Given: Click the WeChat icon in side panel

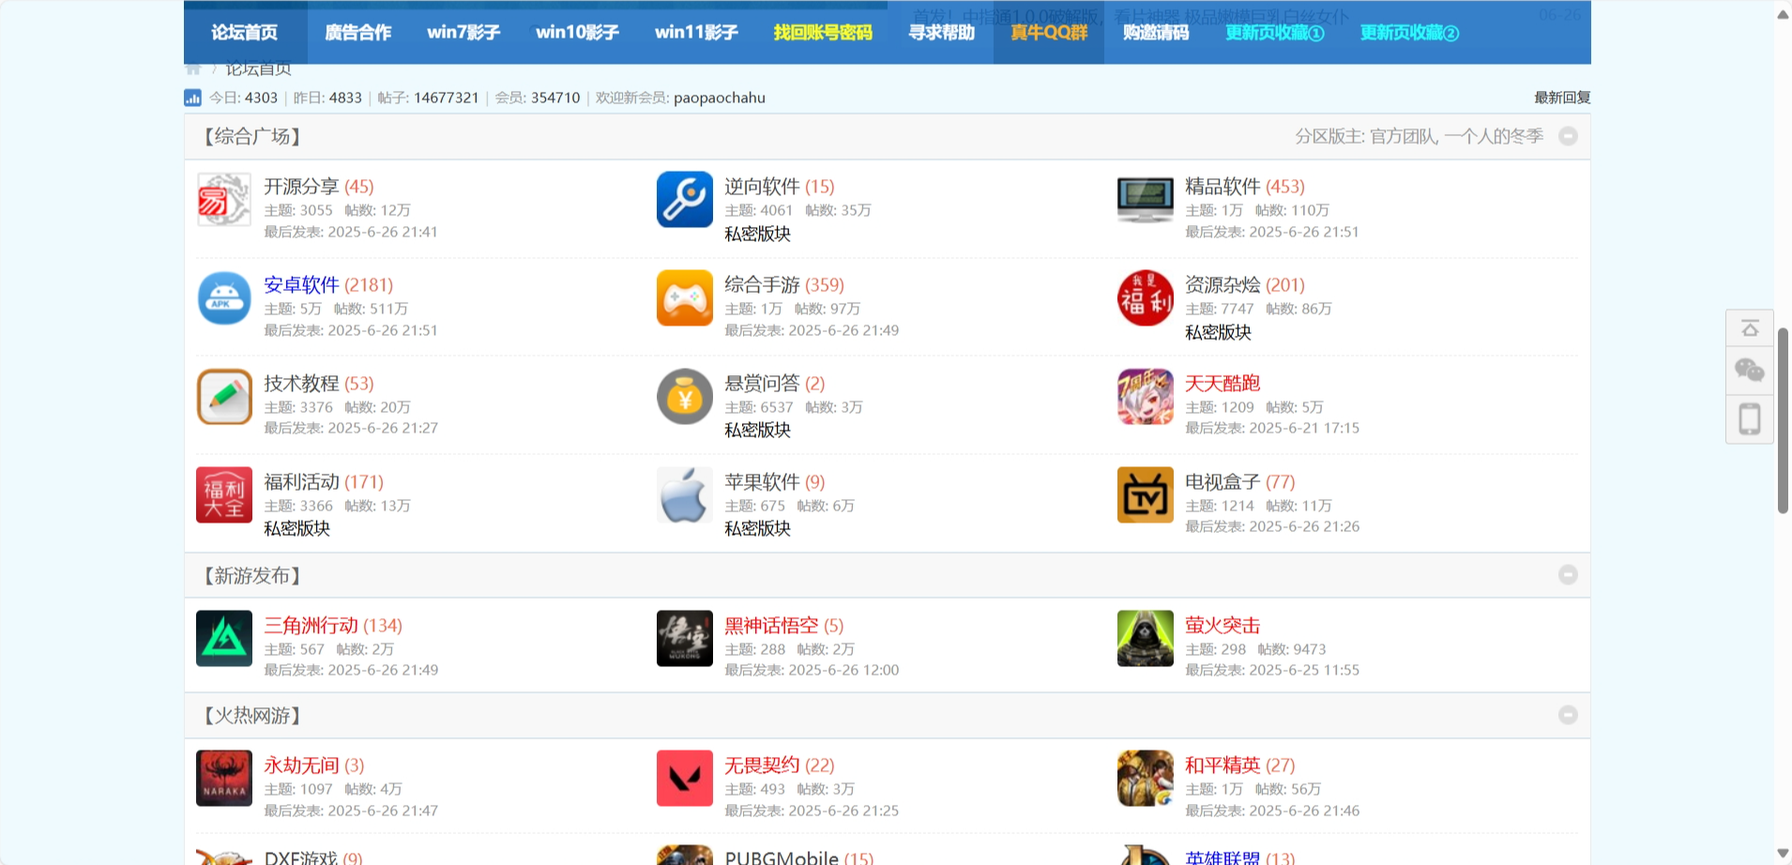Looking at the screenshot, I should click(1749, 371).
